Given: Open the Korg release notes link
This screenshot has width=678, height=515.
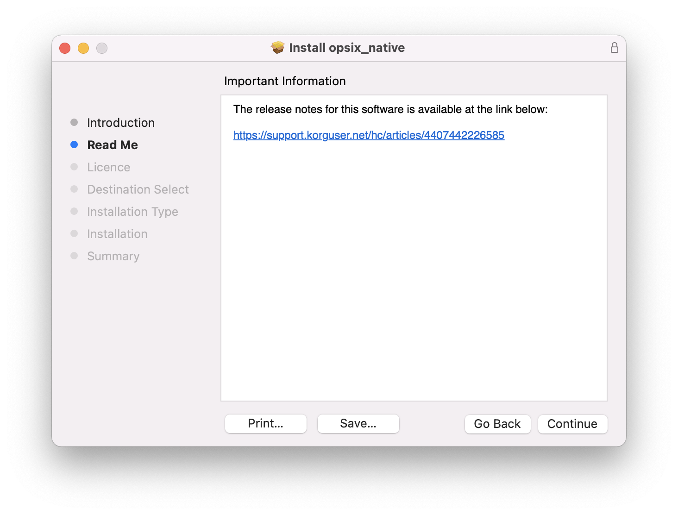Looking at the screenshot, I should pos(369,135).
